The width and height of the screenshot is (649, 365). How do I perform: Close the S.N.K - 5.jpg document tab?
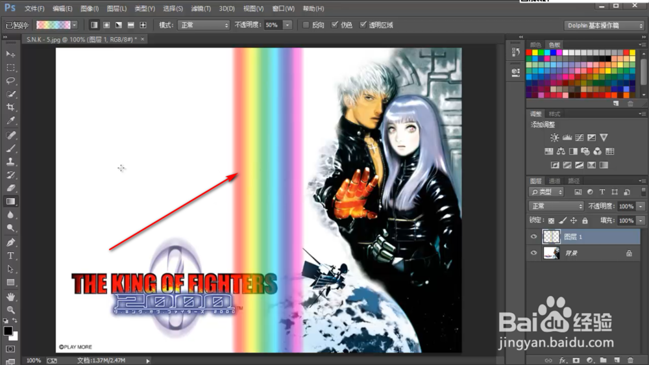[142, 39]
